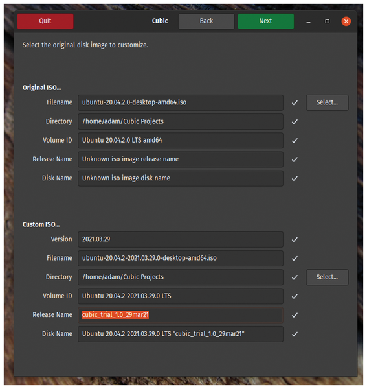Go Back to the previous page

coord(206,21)
